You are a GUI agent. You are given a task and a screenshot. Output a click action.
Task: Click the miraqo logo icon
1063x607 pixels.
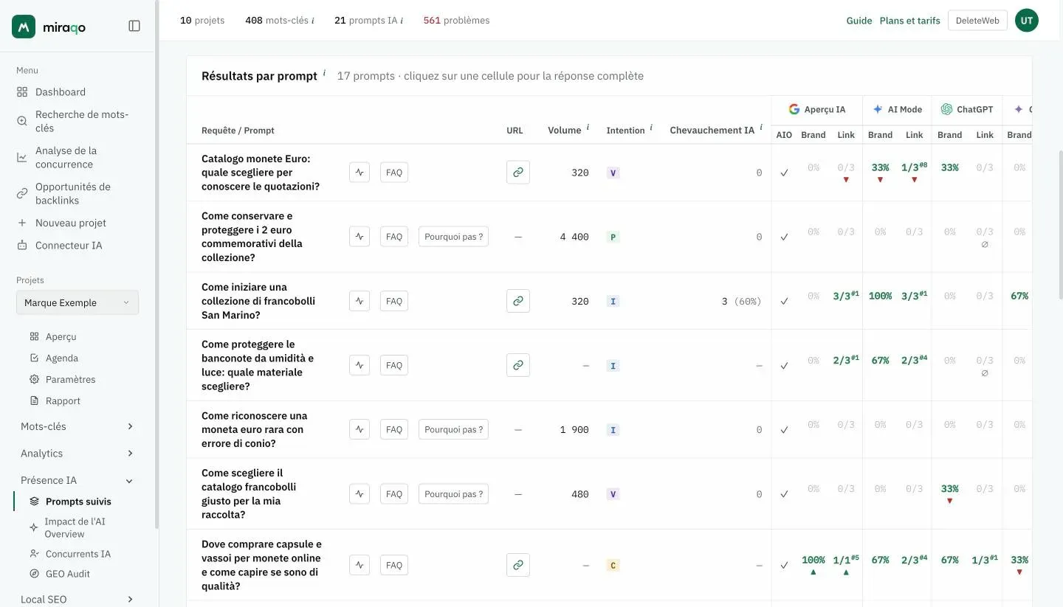(24, 27)
